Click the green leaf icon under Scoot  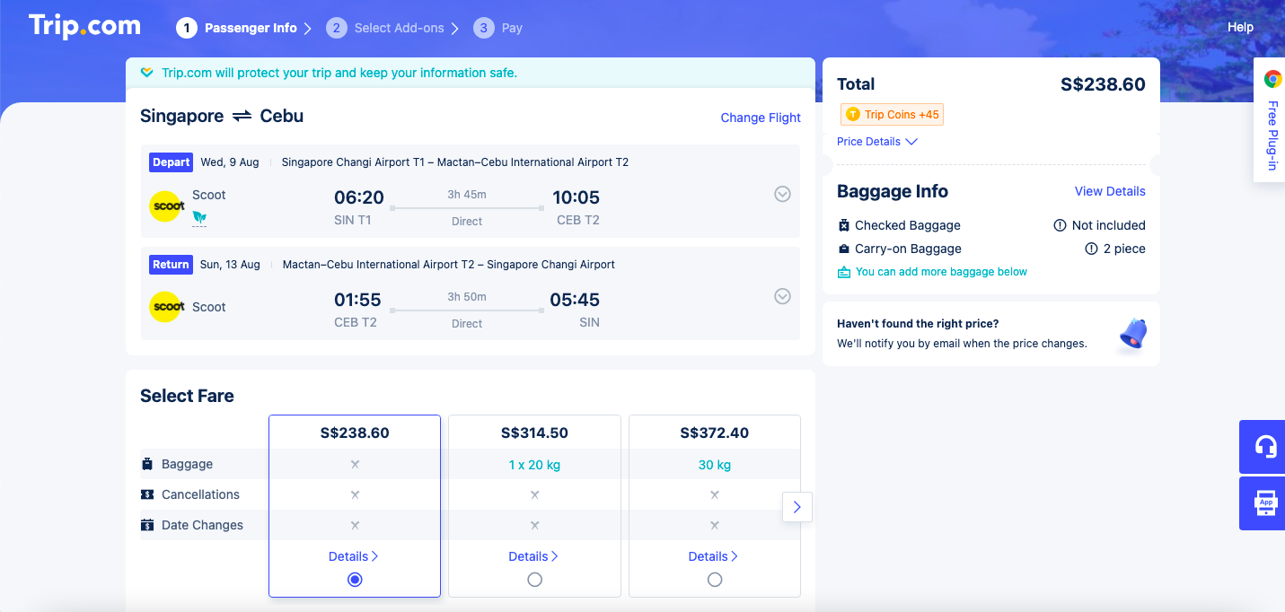pos(199,218)
